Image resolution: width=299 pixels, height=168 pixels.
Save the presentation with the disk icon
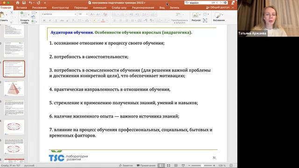24,3
